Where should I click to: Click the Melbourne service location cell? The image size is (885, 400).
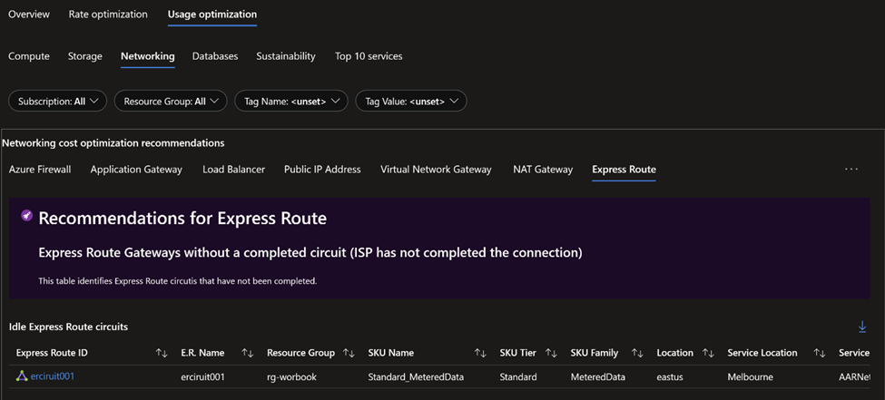pyautogui.click(x=750, y=376)
